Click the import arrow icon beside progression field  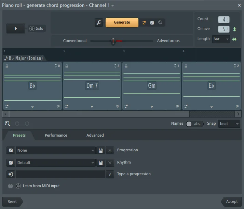11,174
